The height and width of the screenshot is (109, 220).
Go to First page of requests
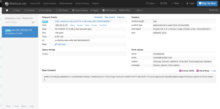[8, 106]
